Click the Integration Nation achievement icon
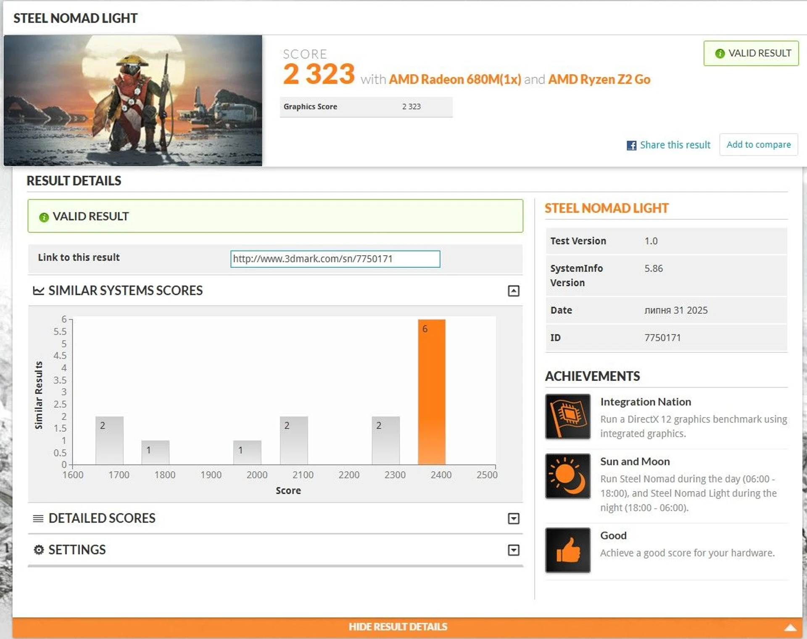This screenshot has width=807, height=639. pyautogui.click(x=567, y=416)
